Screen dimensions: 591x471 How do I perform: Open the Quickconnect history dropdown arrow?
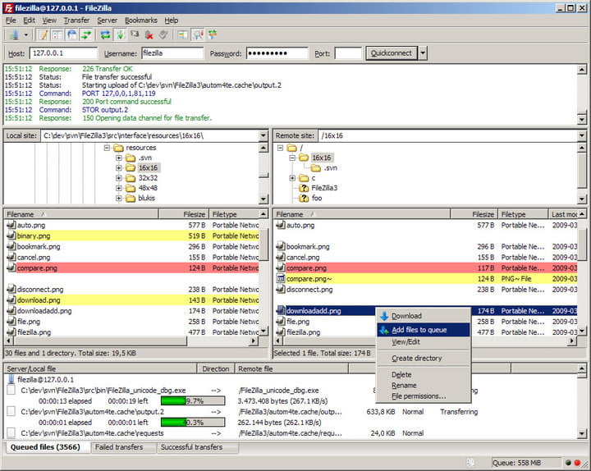point(423,53)
